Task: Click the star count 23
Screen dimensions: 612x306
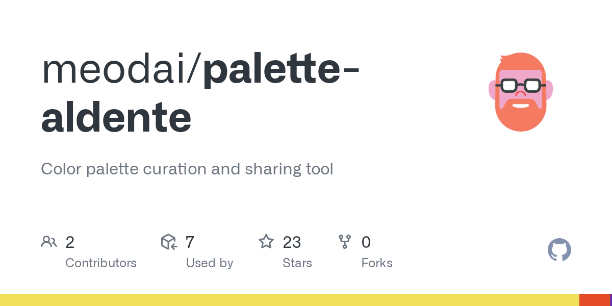Action: [292, 242]
